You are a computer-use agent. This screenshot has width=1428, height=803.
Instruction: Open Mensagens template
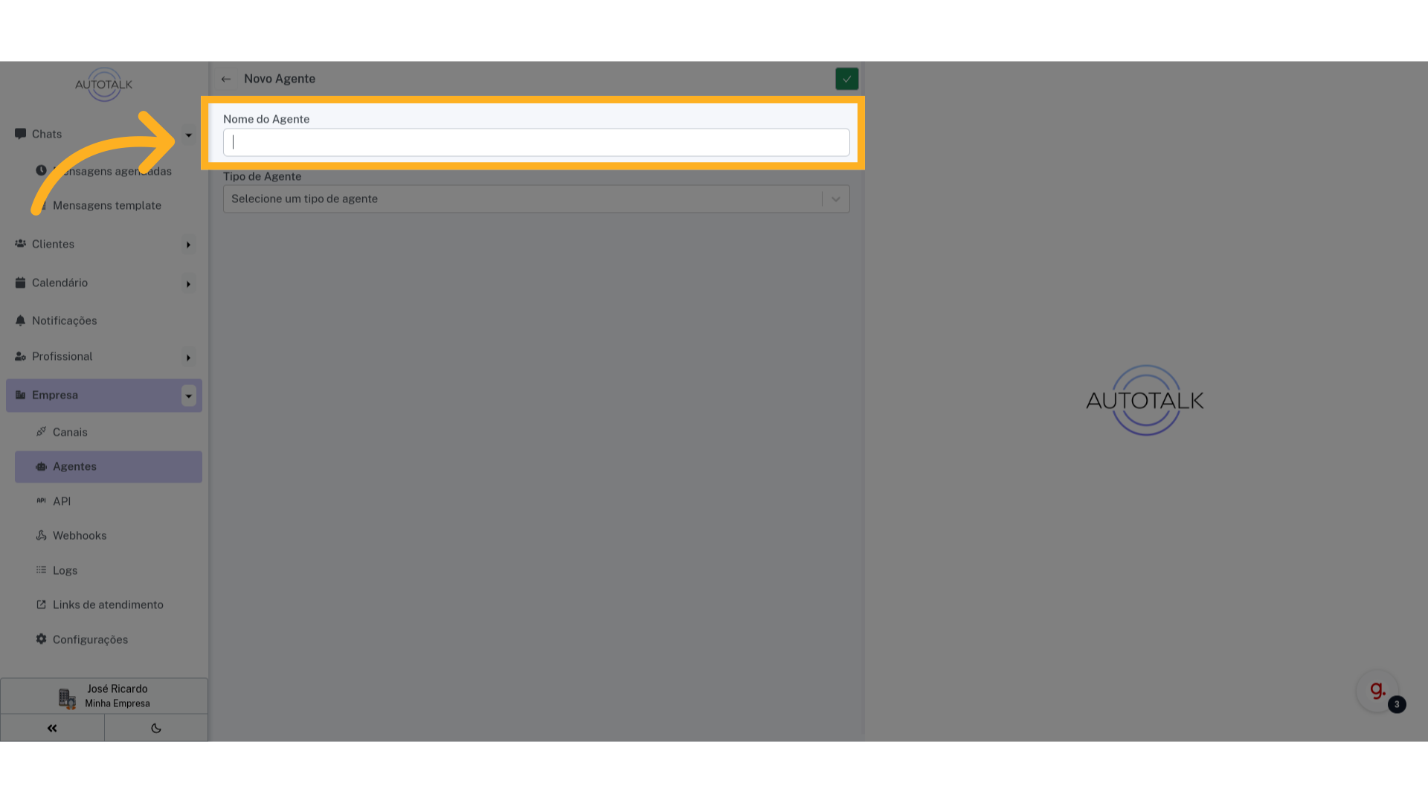point(107,205)
